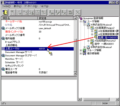Click the key with X toolbar icon
Image resolution: width=120 pixels, height=106 pixels.
64,13
